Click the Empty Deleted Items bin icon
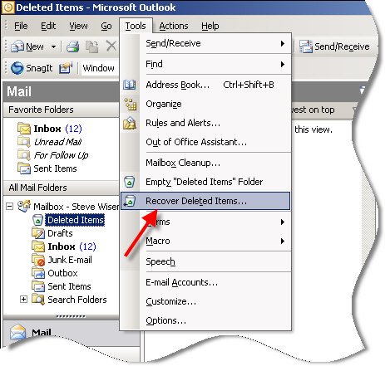 point(130,182)
